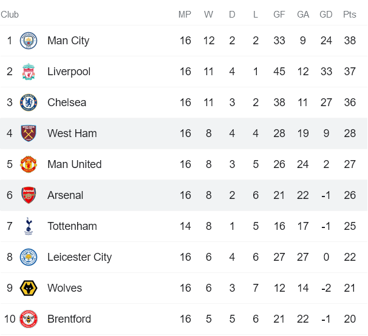Click the Man City club crest
Screen dimensions: 368x336
29,41
